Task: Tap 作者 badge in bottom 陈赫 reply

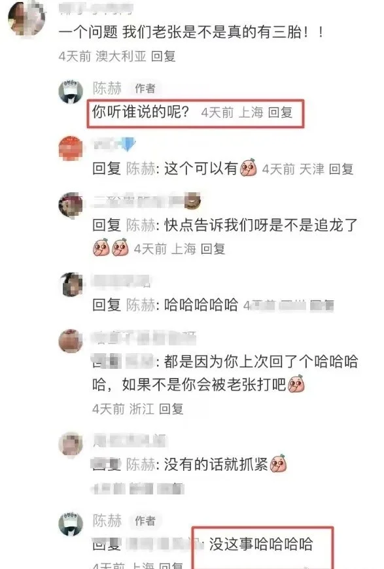Action: coord(145,521)
